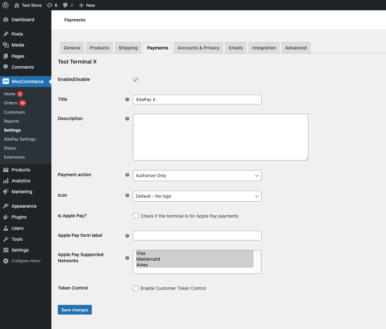Click the Users person icon
This screenshot has width=386, height=329.
(6, 228)
